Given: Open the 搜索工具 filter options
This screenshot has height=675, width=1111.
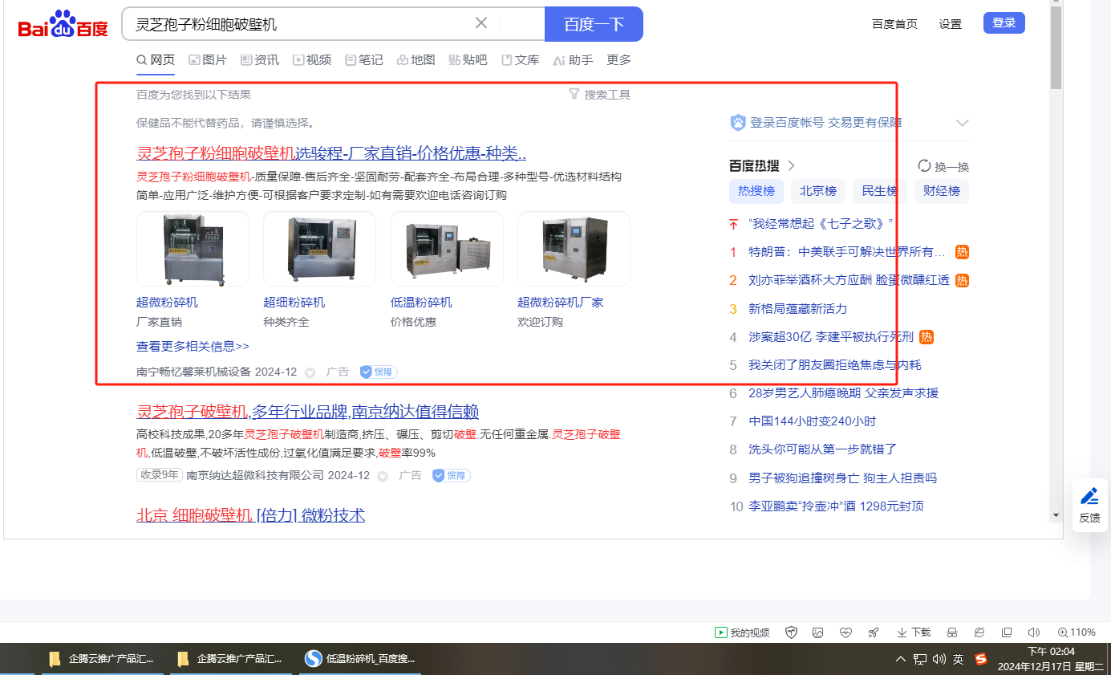Looking at the screenshot, I should point(599,95).
